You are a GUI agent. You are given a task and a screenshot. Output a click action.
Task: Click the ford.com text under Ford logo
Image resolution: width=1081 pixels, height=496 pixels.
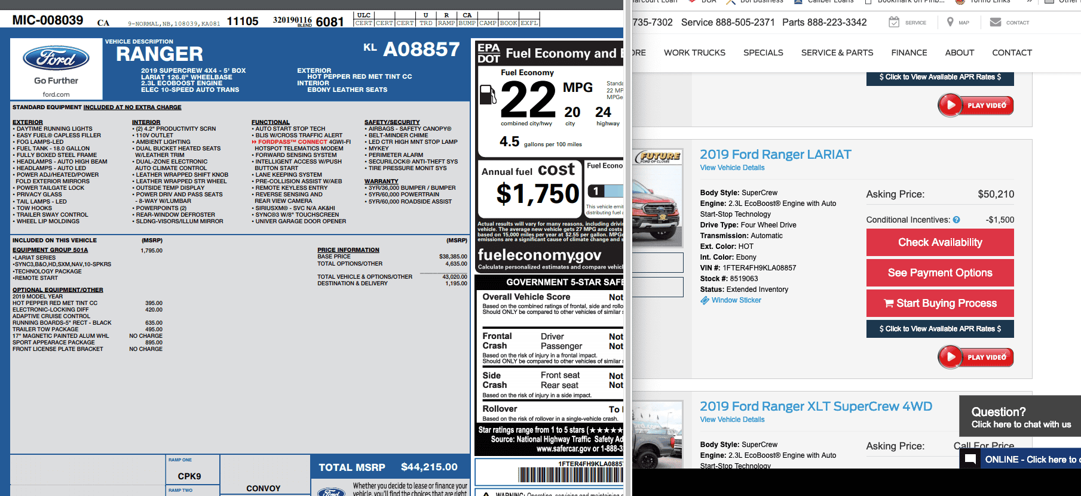point(56,94)
